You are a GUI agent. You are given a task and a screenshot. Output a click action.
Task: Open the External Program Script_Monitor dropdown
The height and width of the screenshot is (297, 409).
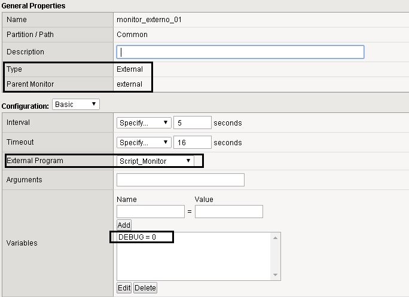click(x=155, y=161)
